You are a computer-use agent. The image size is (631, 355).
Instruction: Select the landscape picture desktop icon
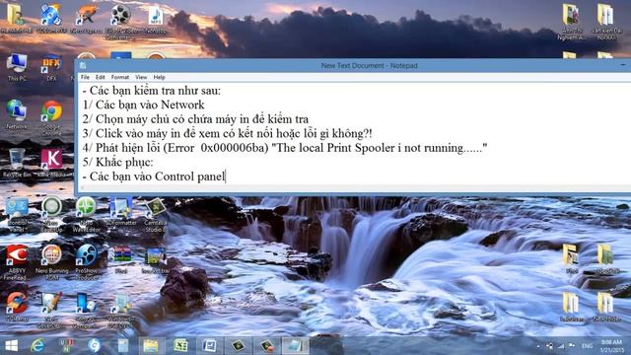pyautogui.click(x=156, y=259)
